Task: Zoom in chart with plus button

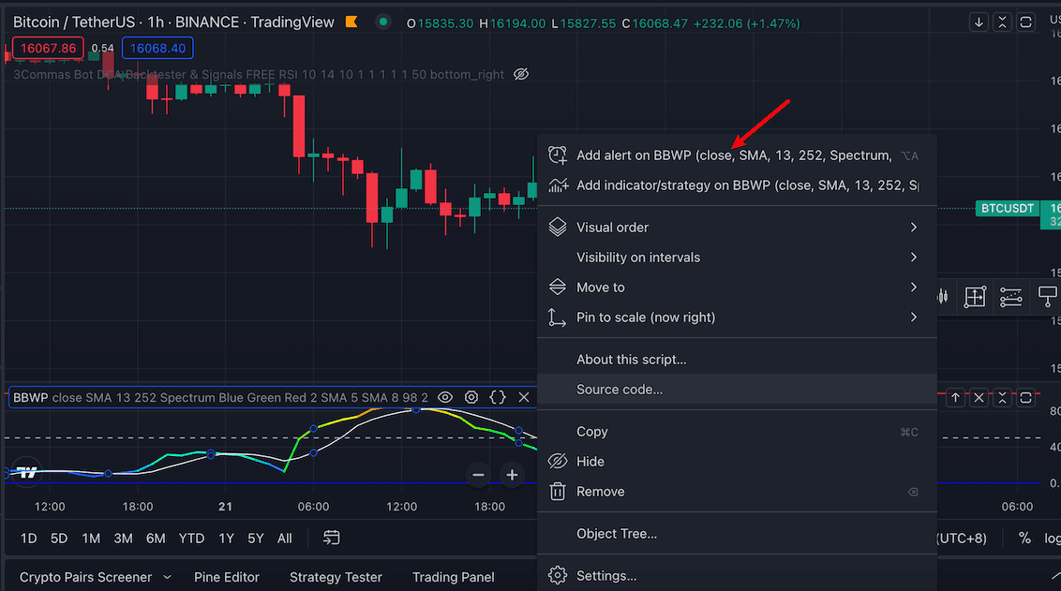Action: coord(512,475)
